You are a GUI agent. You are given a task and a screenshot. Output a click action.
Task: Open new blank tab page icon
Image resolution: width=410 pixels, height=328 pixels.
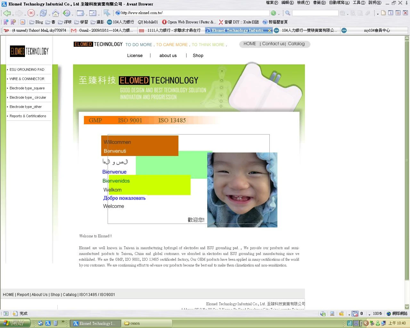tap(383, 13)
